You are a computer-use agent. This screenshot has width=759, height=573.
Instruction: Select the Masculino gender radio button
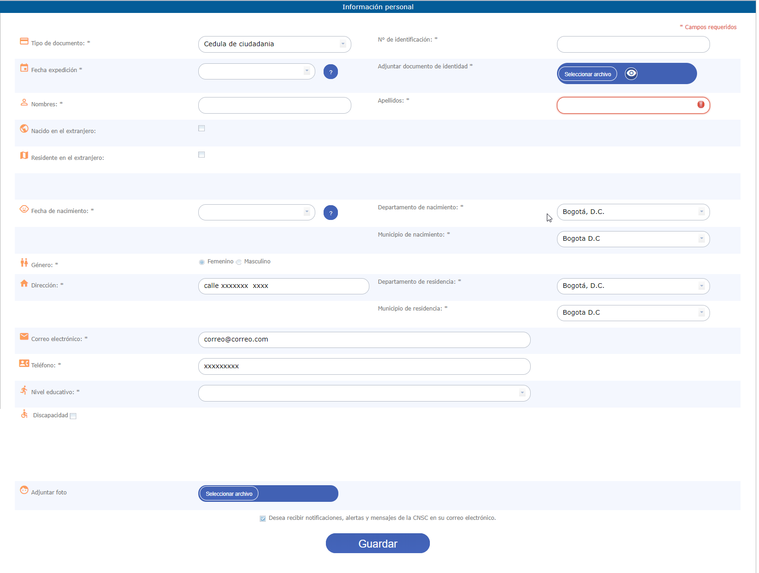(239, 262)
